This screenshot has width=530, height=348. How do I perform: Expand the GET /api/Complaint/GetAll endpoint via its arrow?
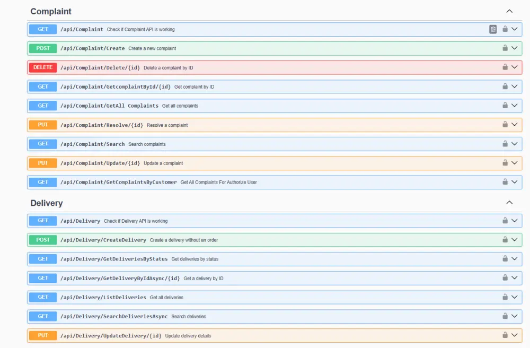coord(515,106)
